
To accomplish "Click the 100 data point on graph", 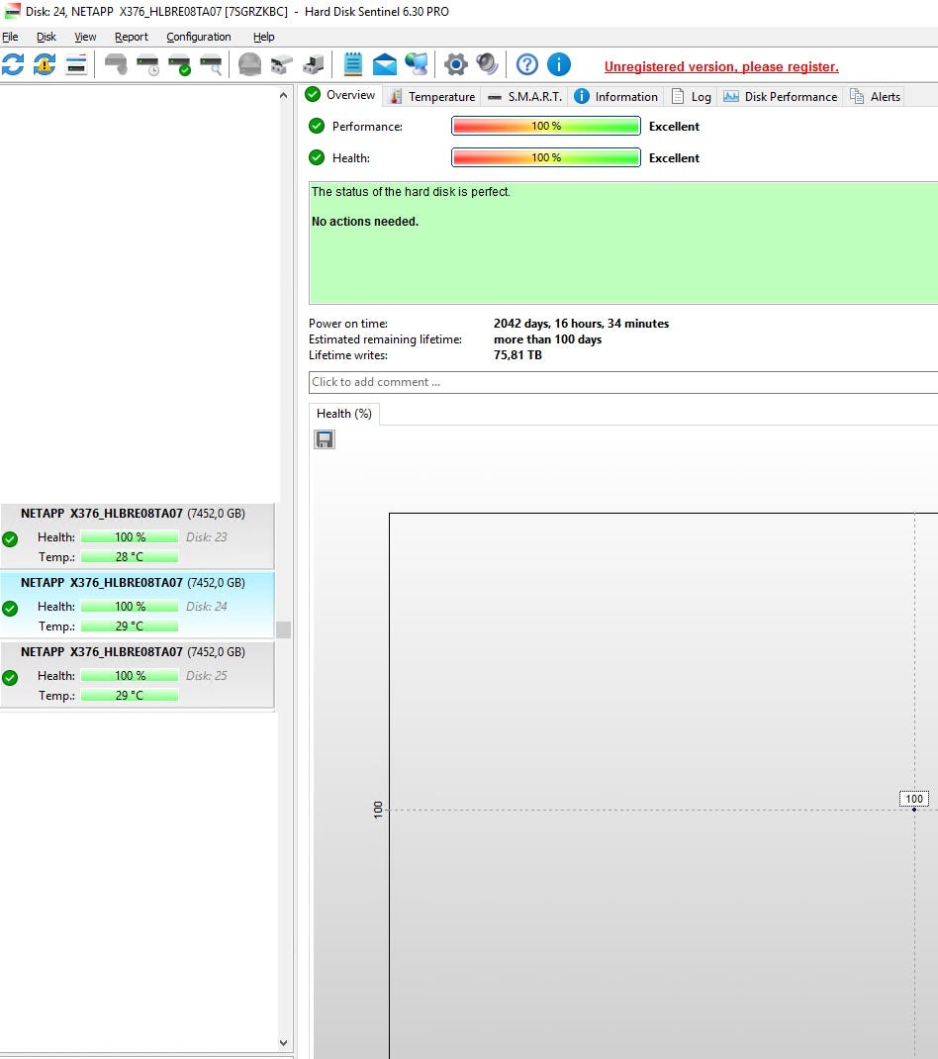I will 914,810.
